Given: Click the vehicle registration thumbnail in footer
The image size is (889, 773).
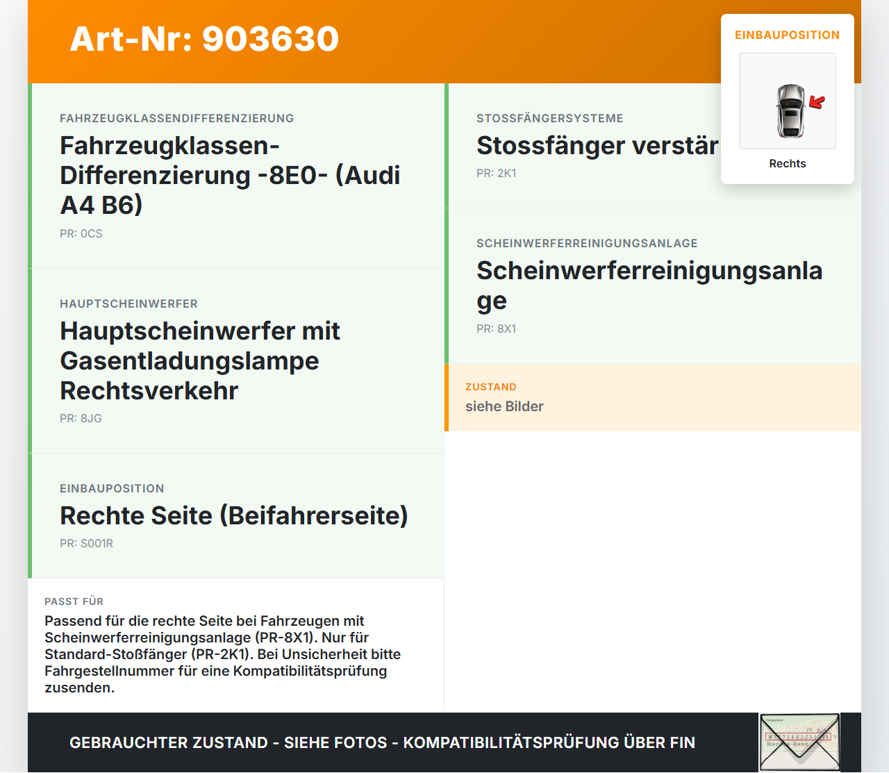Looking at the screenshot, I should [799, 742].
